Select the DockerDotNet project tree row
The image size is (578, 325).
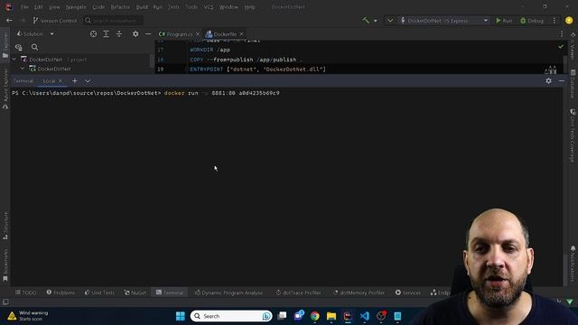pyautogui.click(x=81, y=69)
